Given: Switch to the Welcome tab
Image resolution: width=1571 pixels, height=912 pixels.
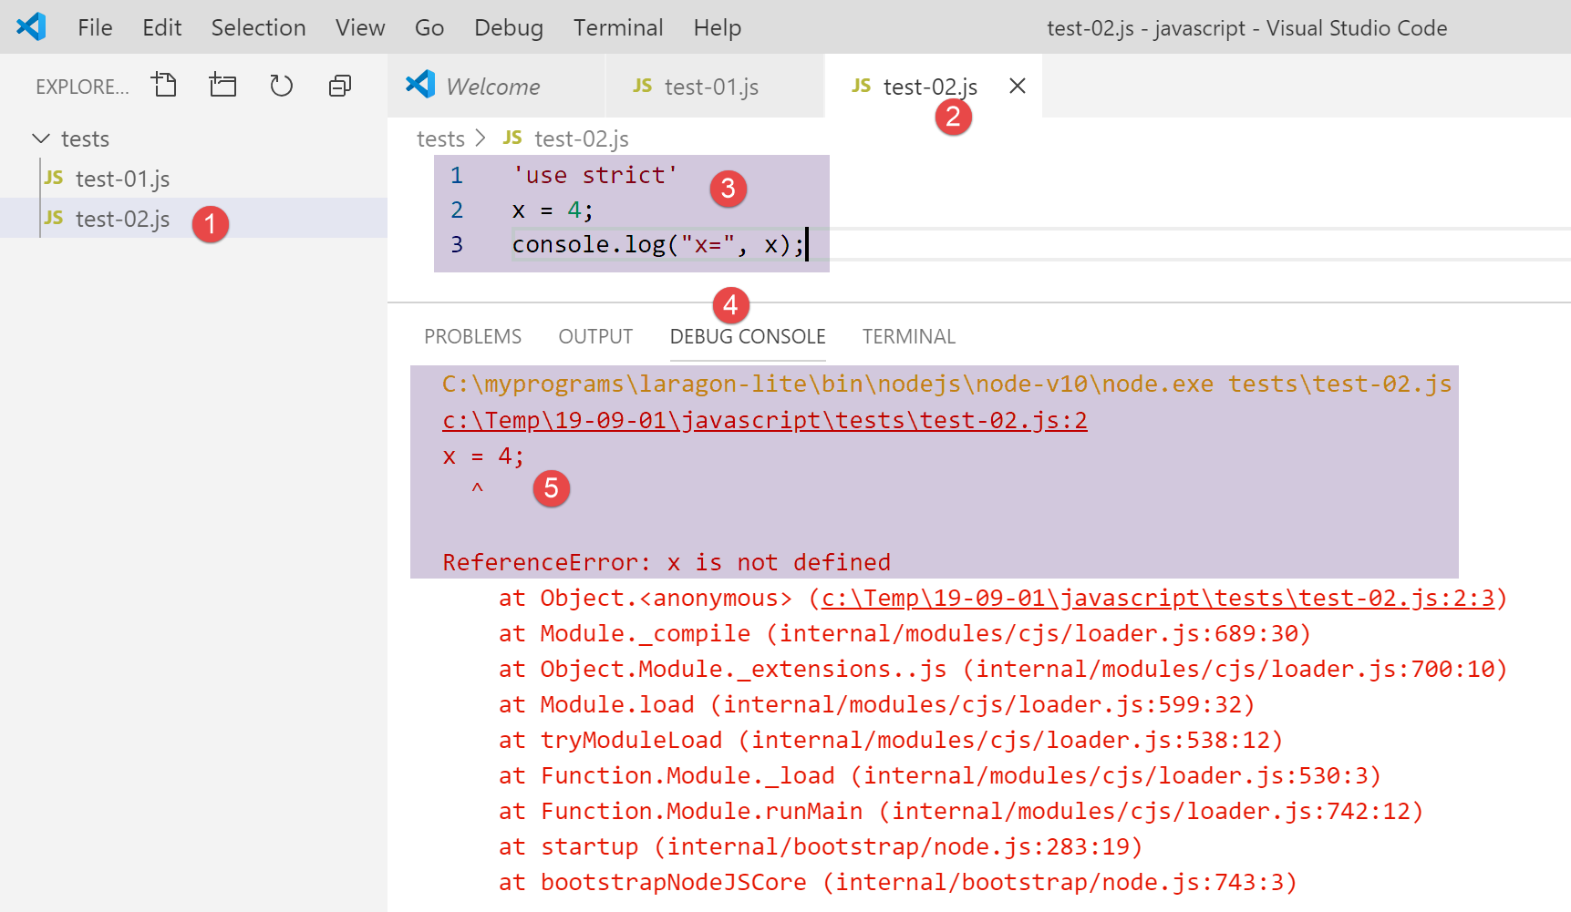Looking at the screenshot, I should (492, 87).
